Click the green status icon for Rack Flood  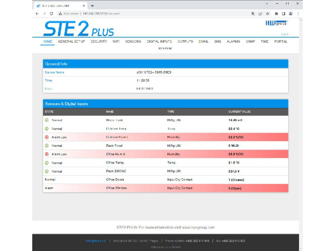point(47,146)
